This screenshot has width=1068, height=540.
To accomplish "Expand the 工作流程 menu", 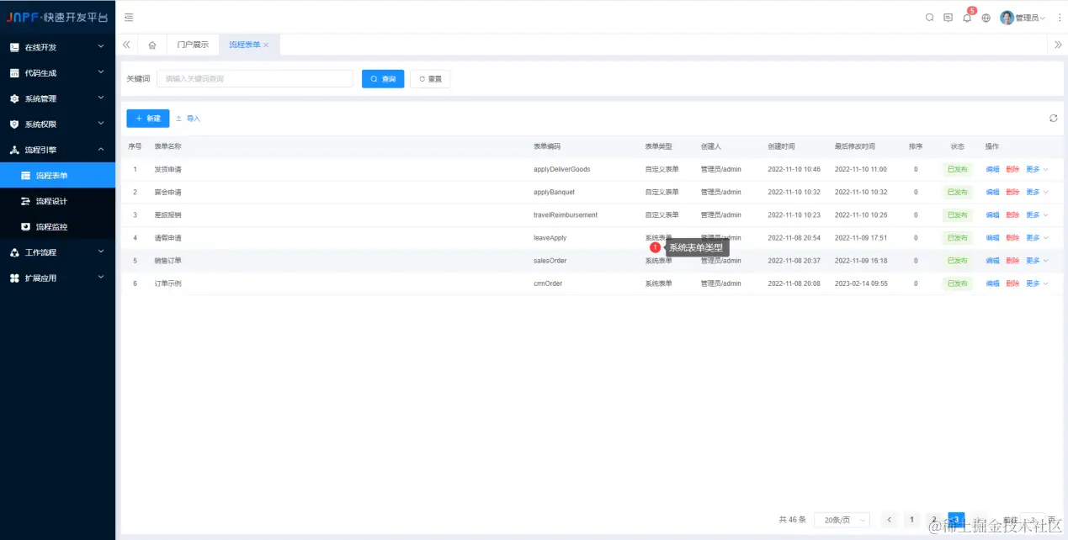I will (57, 252).
